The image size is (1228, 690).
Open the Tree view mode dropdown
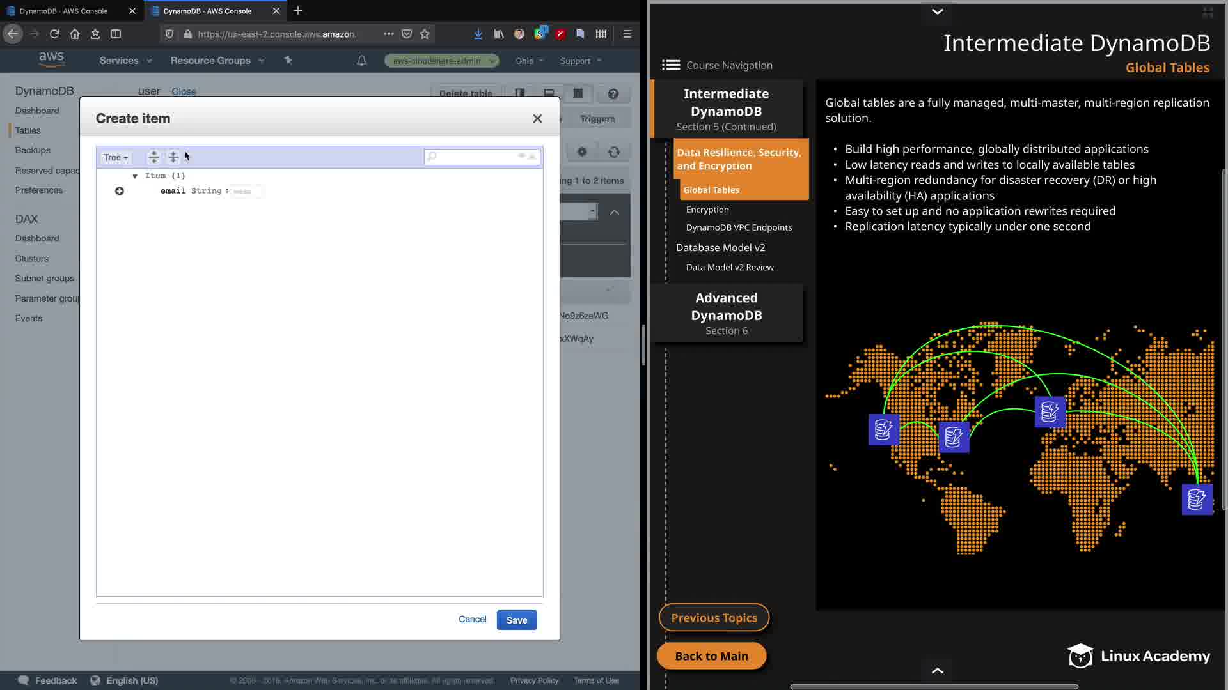point(116,157)
